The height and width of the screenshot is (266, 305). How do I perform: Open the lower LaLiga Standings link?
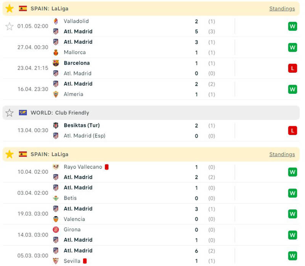pos(282,154)
